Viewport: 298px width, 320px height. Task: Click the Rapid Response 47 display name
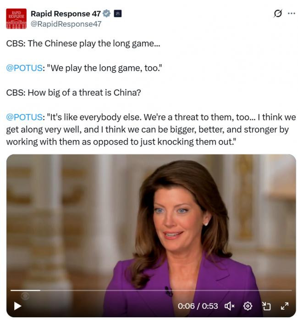click(x=66, y=14)
